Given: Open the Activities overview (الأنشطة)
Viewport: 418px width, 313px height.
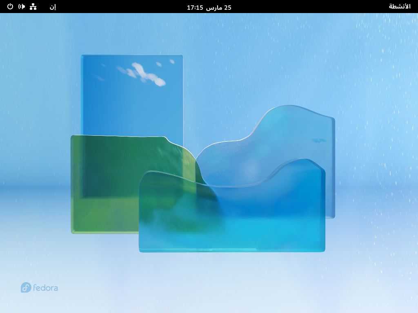Looking at the screenshot, I should pyautogui.click(x=399, y=7).
